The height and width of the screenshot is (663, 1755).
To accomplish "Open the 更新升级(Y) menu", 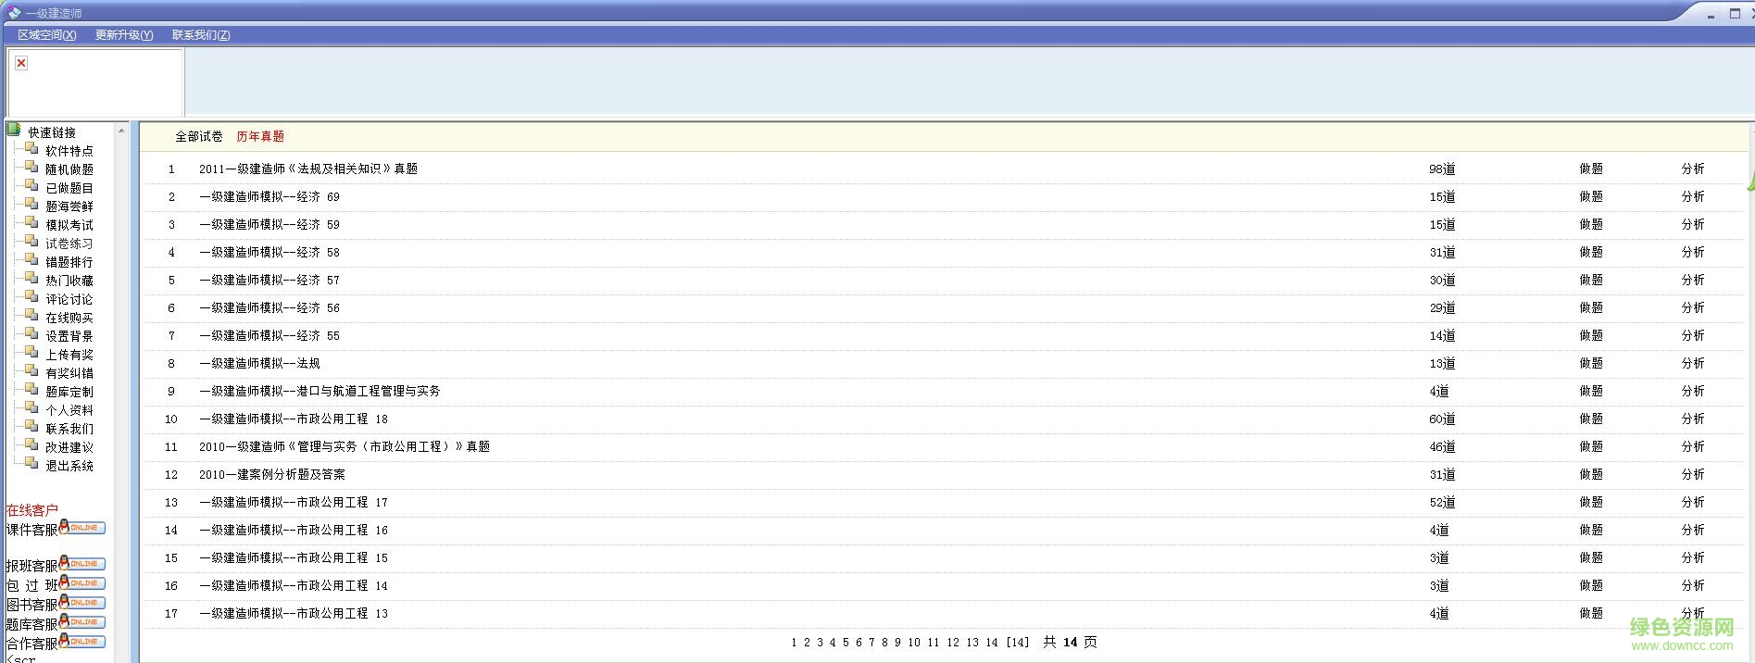I will tap(124, 35).
